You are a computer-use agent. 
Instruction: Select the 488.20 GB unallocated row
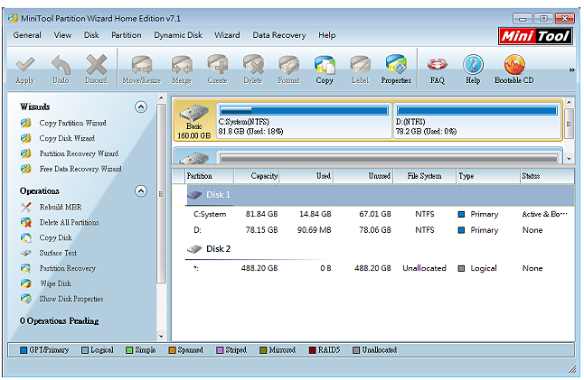coord(372,268)
